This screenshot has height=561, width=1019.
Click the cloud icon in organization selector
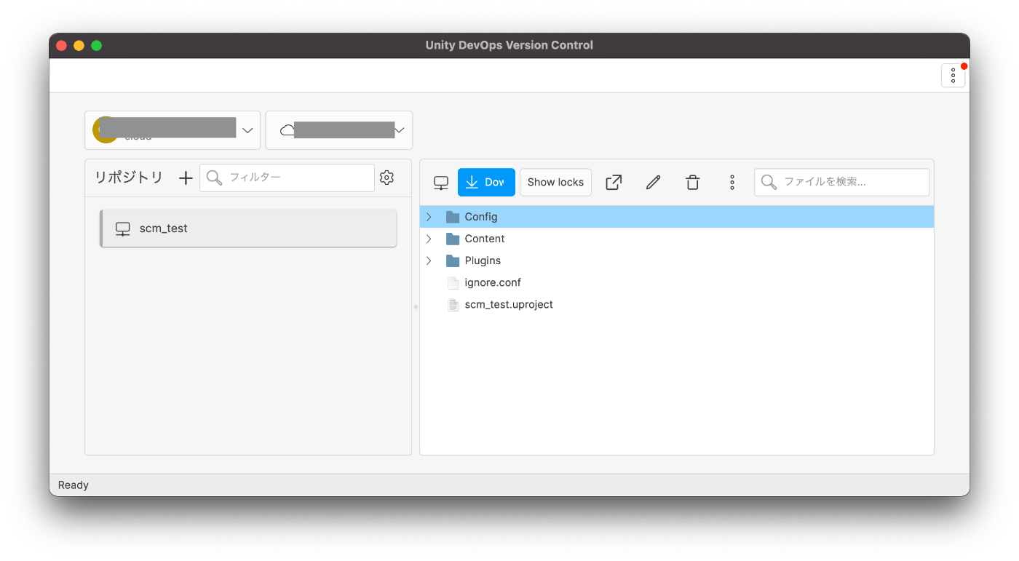pos(288,130)
